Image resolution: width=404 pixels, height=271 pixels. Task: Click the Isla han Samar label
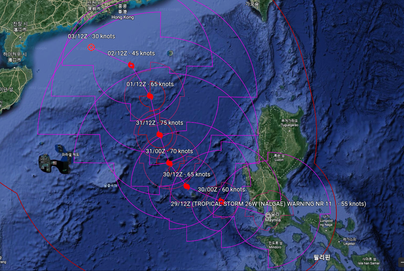(369, 263)
